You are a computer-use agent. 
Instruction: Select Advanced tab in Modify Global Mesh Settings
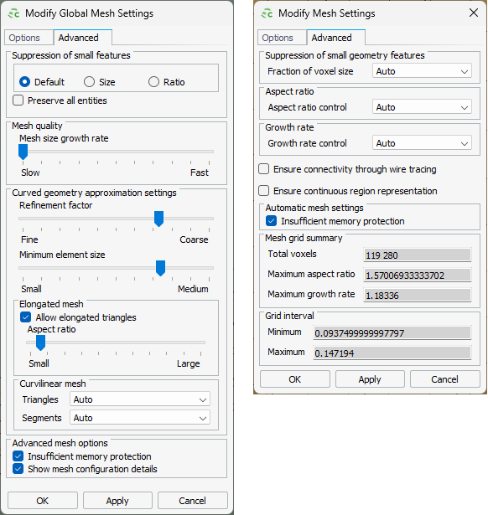coord(82,38)
